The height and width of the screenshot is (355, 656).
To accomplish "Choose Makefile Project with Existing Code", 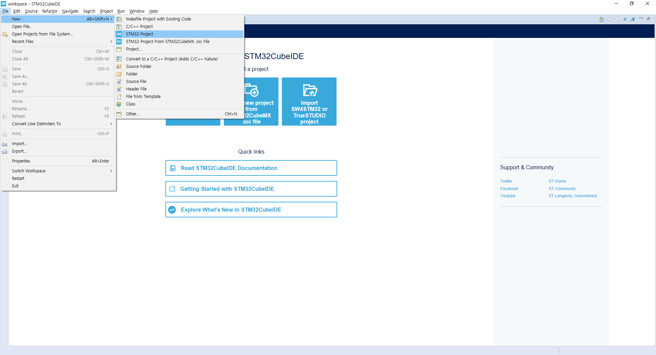I will pyautogui.click(x=158, y=19).
